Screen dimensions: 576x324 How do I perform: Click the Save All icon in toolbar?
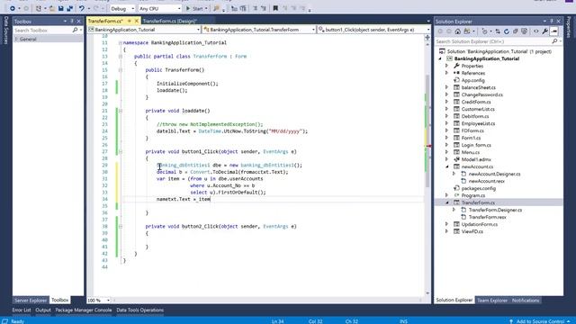tap(69, 8)
